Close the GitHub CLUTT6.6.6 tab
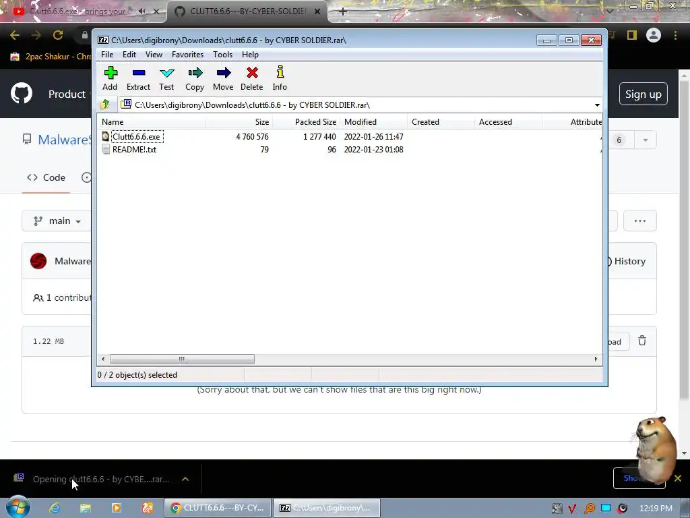Screen dimensions: 690x518 tap(317, 12)
